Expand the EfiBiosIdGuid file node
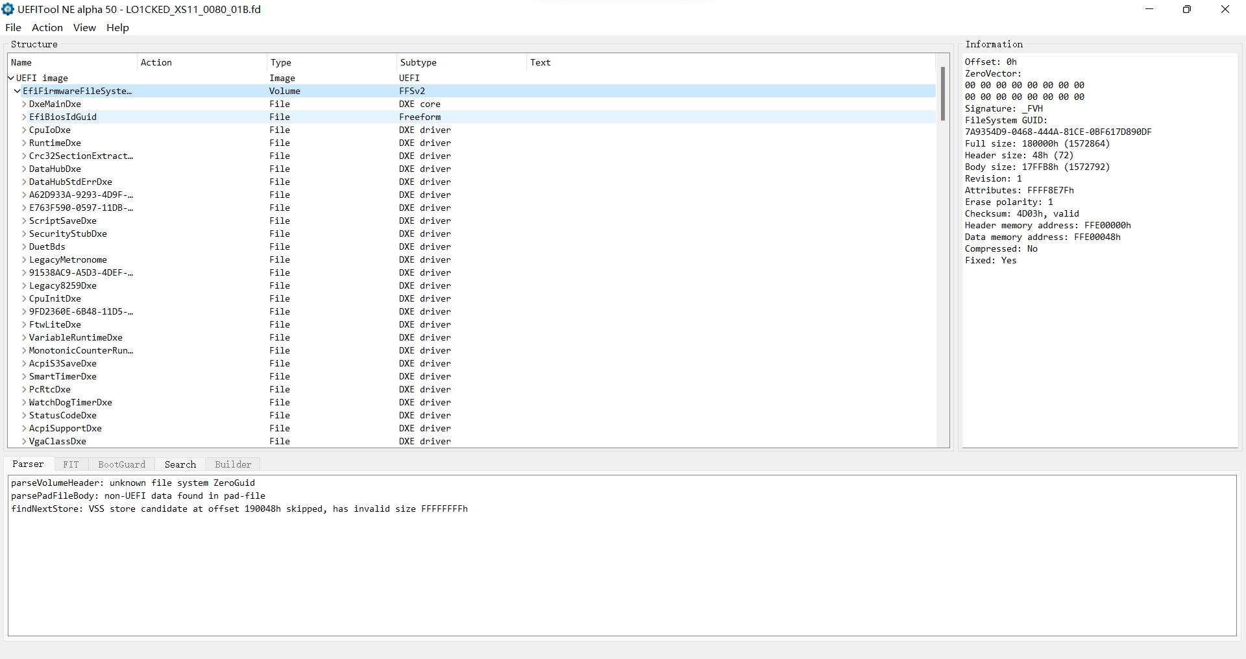The height and width of the screenshot is (659, 1246). coord(24,117)
